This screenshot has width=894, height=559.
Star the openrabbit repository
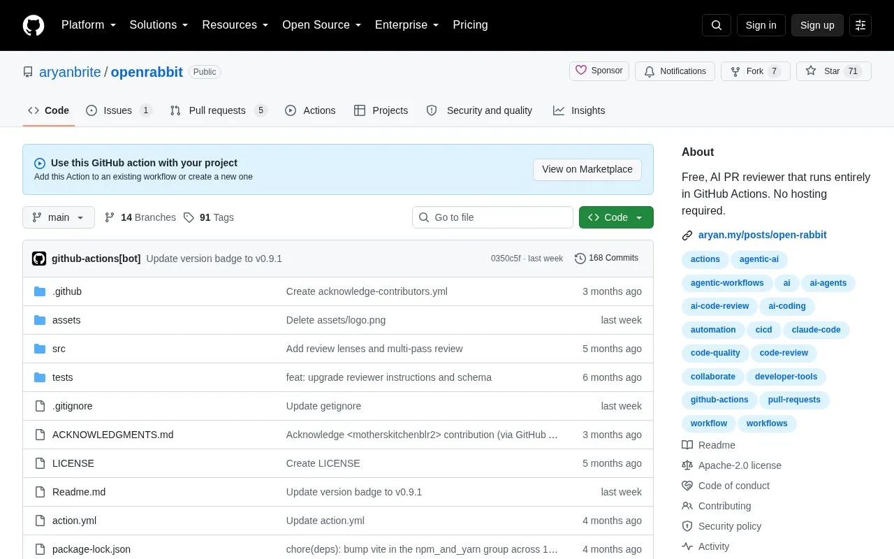(x=833, y=71)
